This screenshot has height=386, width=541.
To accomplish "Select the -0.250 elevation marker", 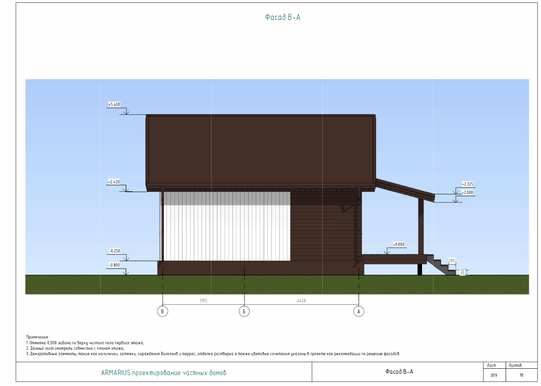I will click(114, 251).
